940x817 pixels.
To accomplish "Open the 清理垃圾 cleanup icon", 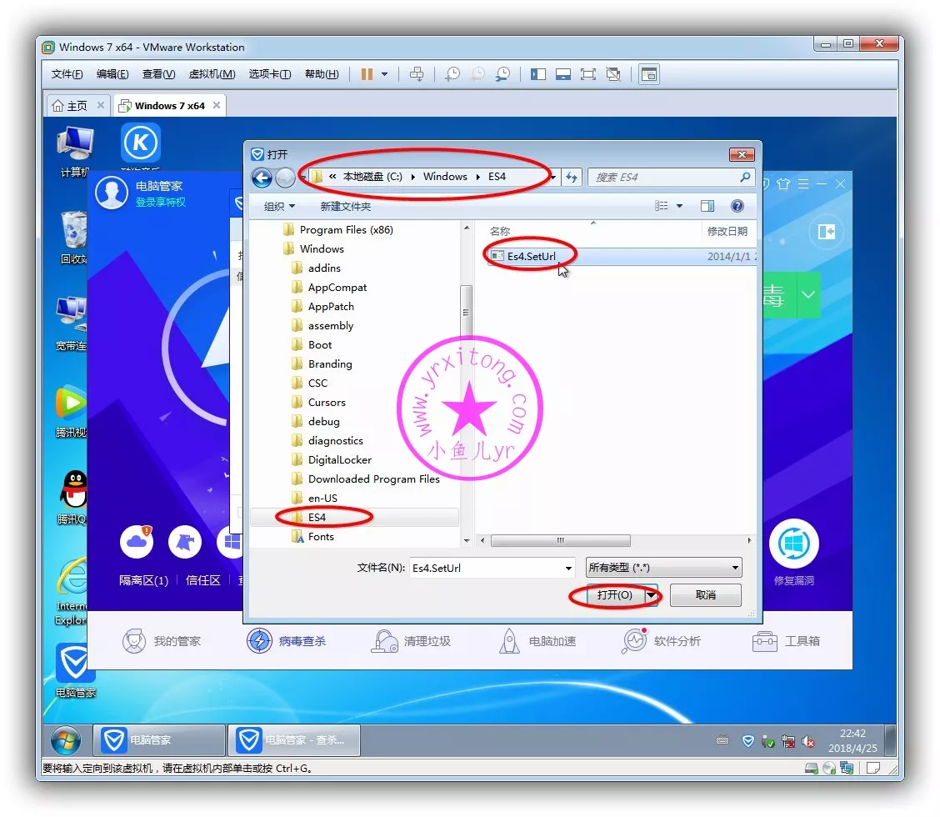I will point(385,641).
